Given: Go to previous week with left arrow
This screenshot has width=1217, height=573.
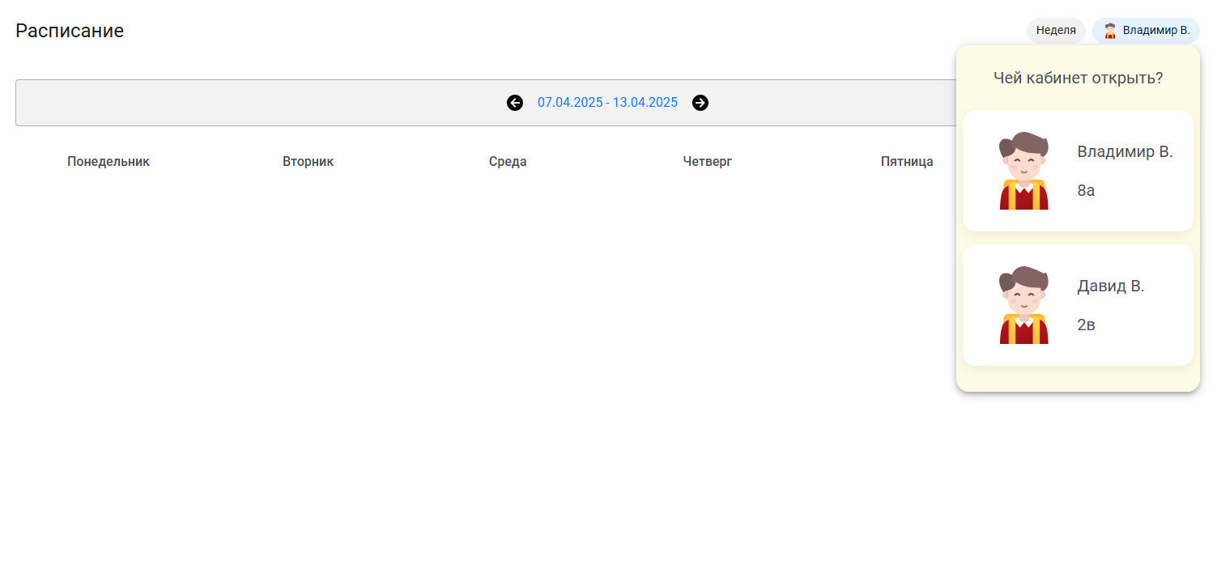Looking at the screenshot, I should (515, 103).
